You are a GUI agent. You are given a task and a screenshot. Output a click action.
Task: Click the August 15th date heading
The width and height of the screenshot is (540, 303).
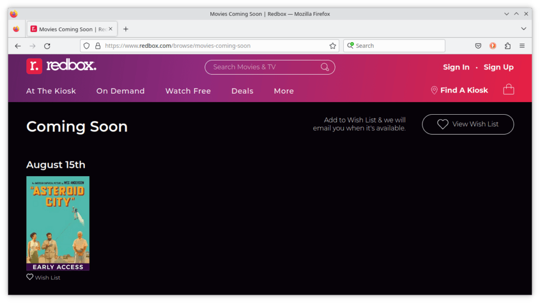(x=56, y=165)
